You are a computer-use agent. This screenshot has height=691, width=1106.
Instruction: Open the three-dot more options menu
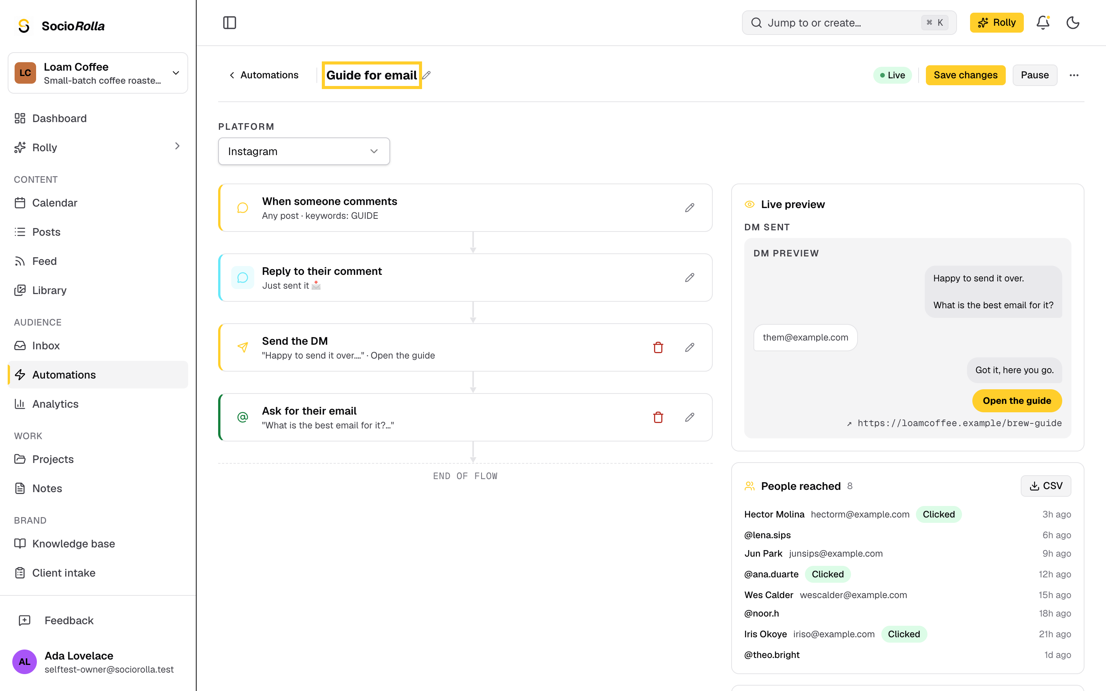(x=1074, y=75)
